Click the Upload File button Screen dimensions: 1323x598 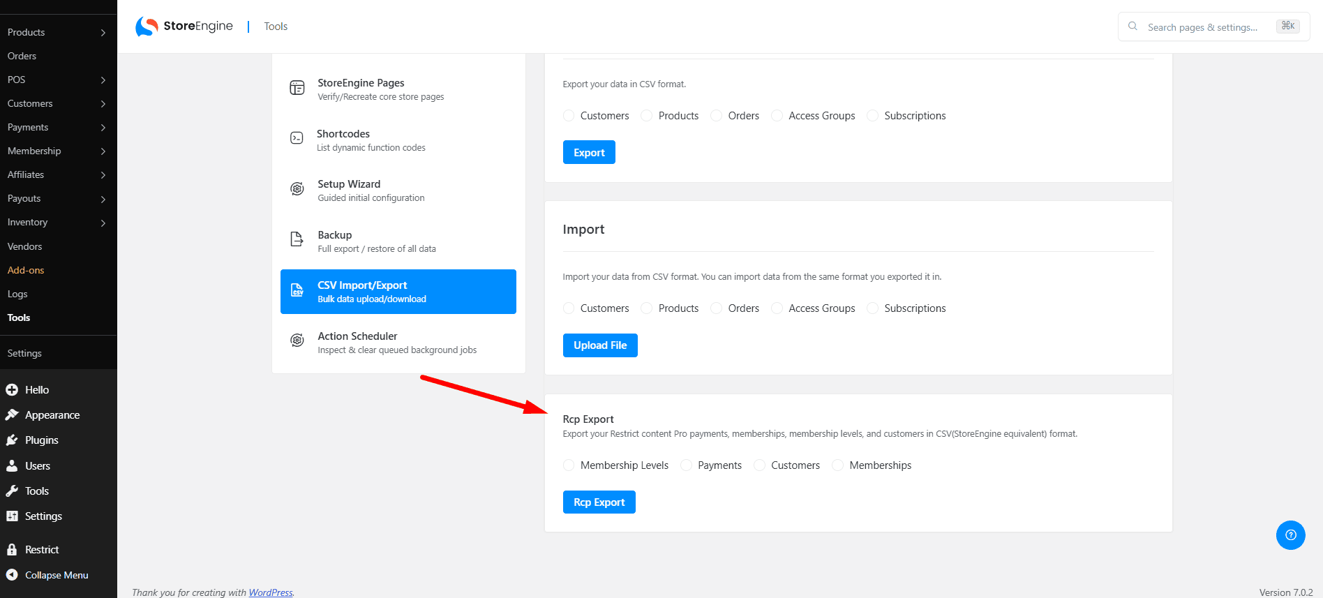[600, 345]
